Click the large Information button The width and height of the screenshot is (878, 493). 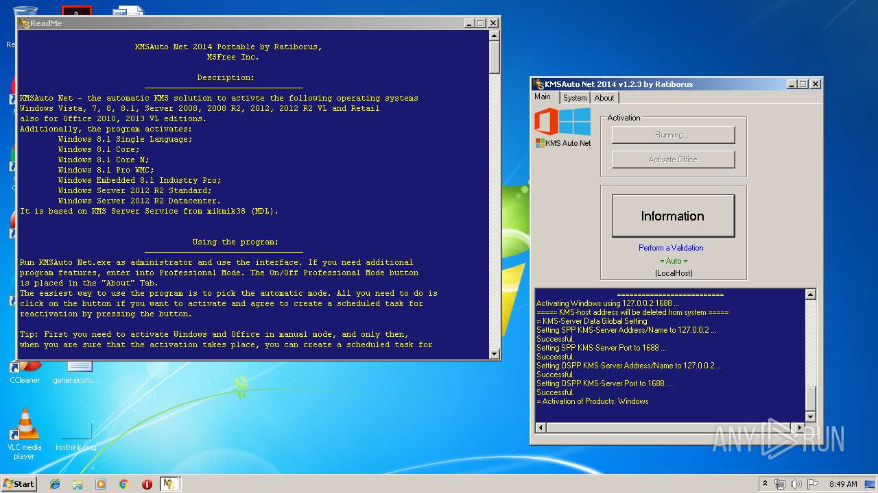coord(673,216)
